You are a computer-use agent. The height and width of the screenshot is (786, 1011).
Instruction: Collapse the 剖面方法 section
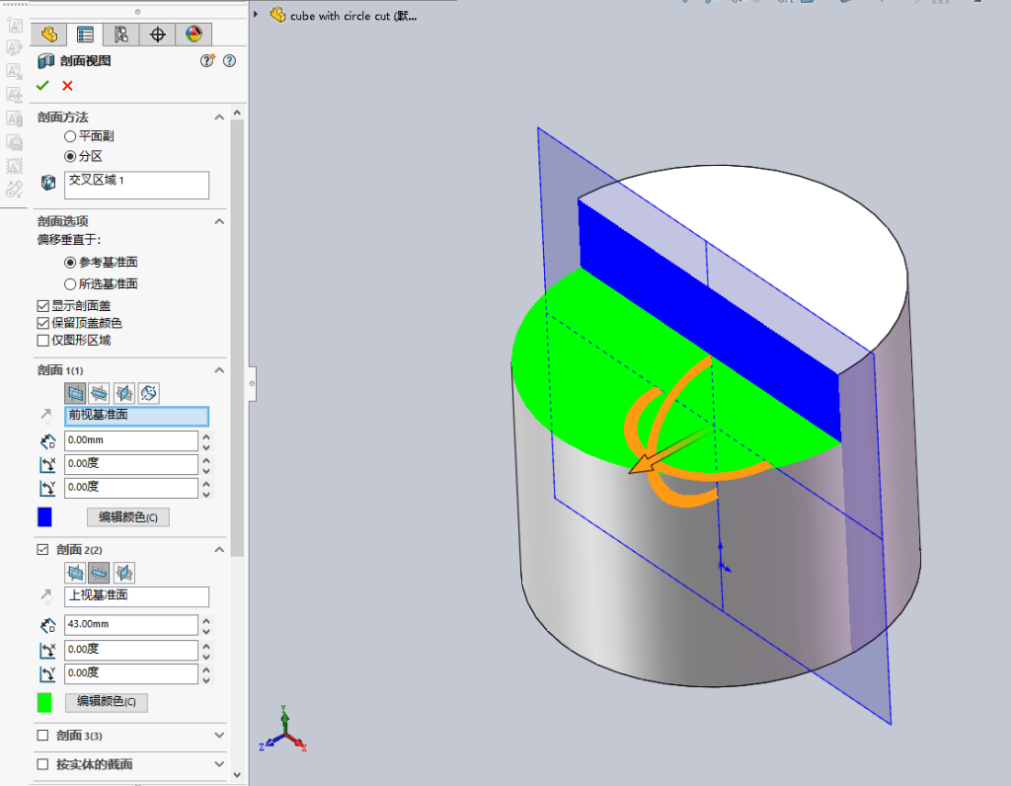[x=219, y=117]
